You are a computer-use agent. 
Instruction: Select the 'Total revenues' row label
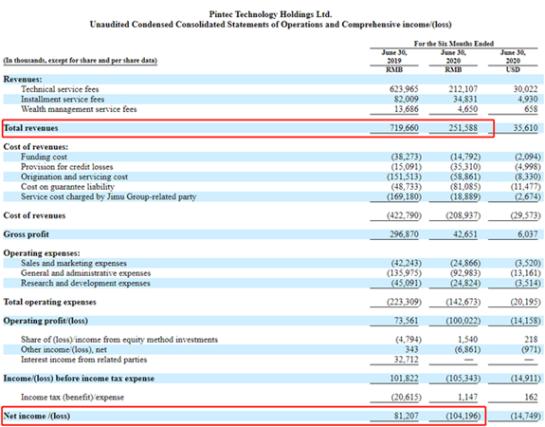click(31, 128)
